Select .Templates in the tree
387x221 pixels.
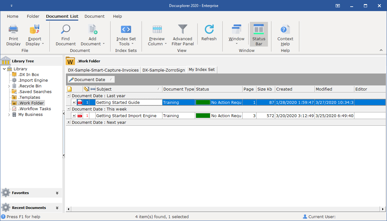29,98
